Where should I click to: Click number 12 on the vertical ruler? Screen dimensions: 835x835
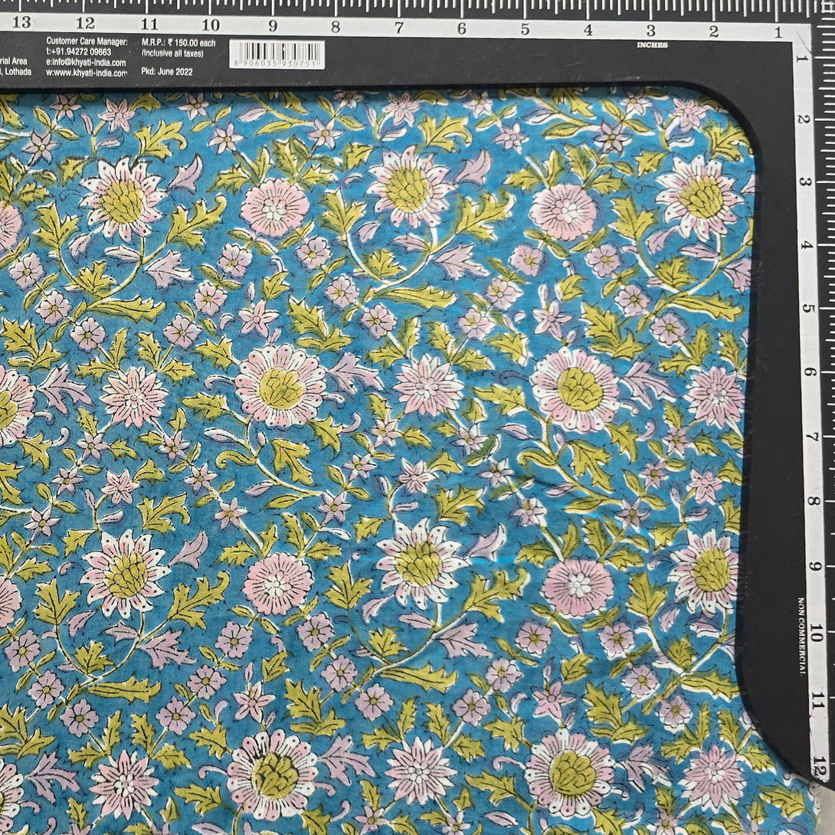coord(820,762)
